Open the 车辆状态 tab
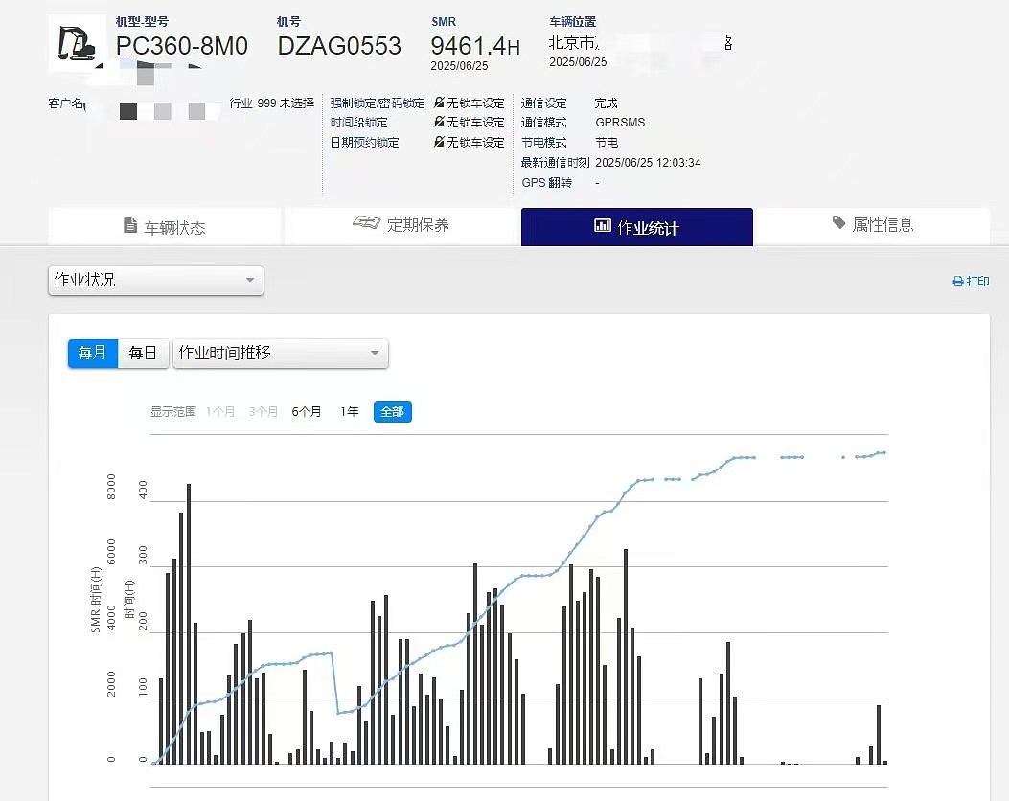The width and height of the screenshot is (1009, 801). 165,226
